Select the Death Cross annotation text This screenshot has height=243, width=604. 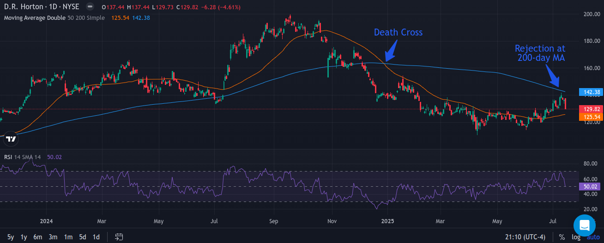click(398, 32)
